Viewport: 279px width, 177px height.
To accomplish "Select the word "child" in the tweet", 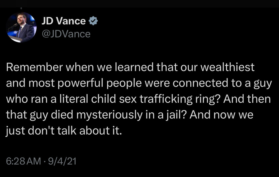I will coord(103,99).
